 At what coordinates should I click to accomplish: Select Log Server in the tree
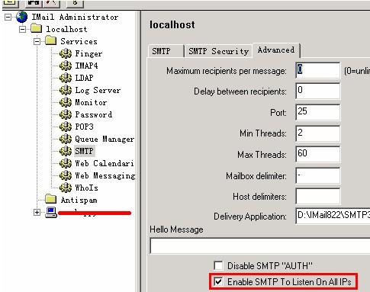tap(98, 90)
